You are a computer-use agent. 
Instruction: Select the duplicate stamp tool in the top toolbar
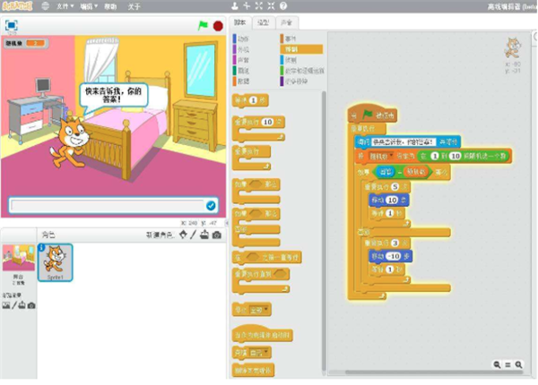point(235,6)
